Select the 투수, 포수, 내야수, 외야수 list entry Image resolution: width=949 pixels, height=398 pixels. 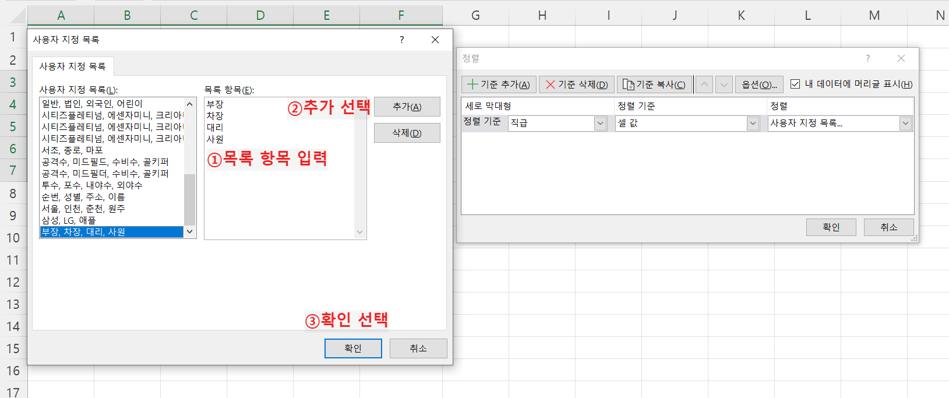[112, 185]
